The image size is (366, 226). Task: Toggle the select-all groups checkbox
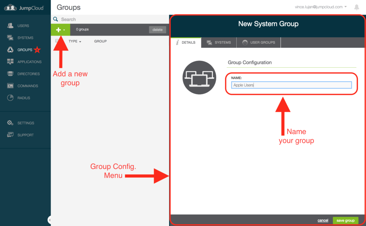pyautogui.click(x=57, y=41)
